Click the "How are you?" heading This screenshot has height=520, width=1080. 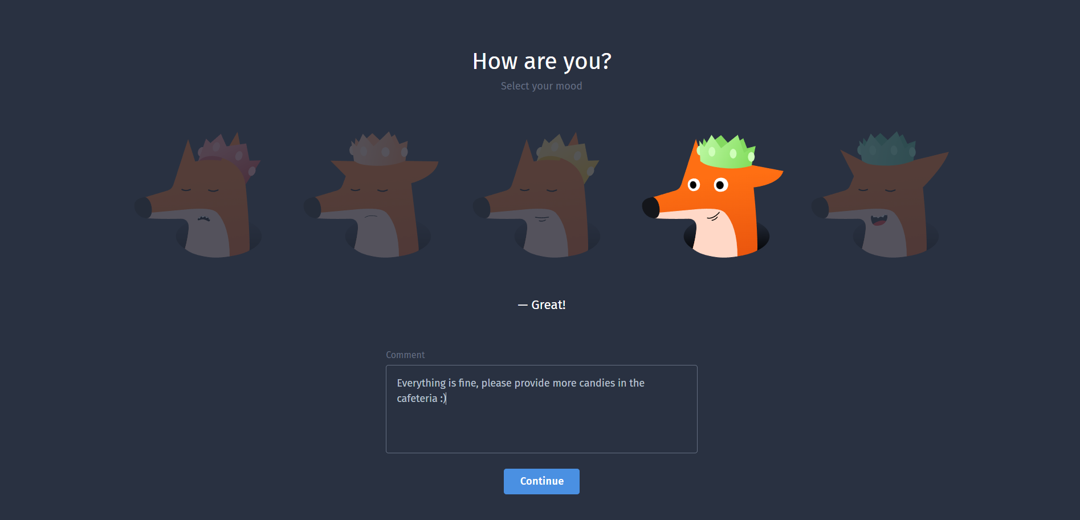pos(542,62)
